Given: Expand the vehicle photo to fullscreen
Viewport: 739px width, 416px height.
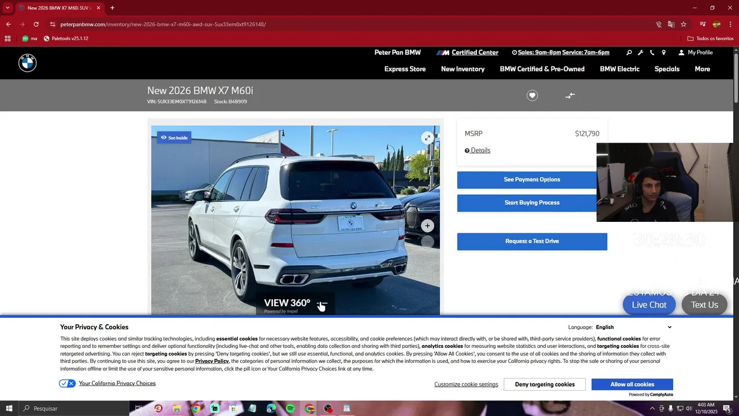Looking at the screenshot, I should coord(427,138).
